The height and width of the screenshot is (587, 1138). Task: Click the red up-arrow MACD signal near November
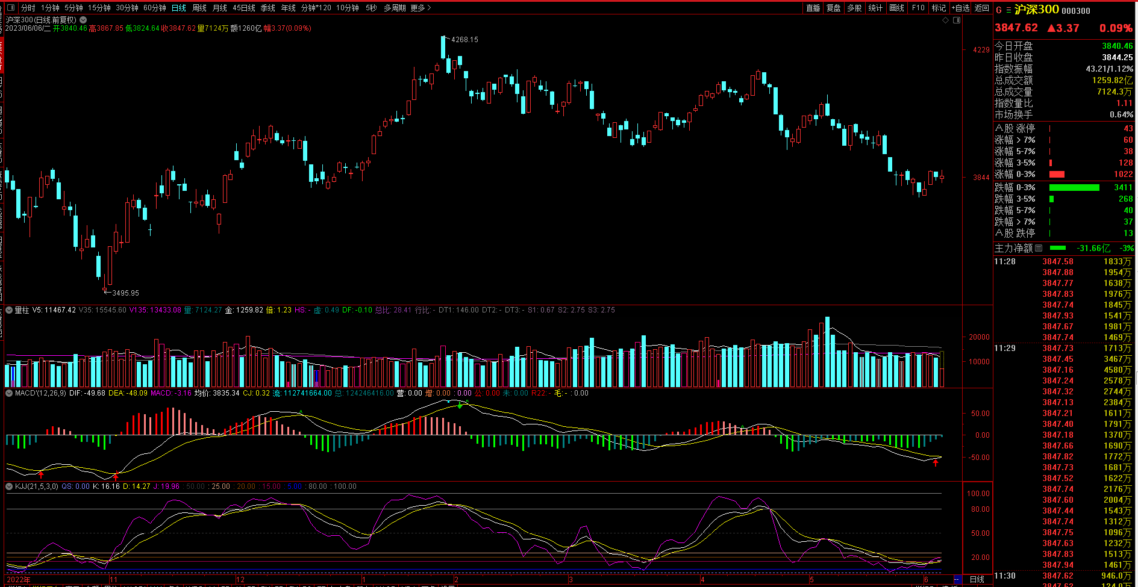click(116, 477)
